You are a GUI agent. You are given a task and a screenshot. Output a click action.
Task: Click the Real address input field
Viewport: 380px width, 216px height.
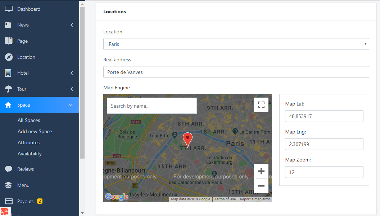coord(236,72)
